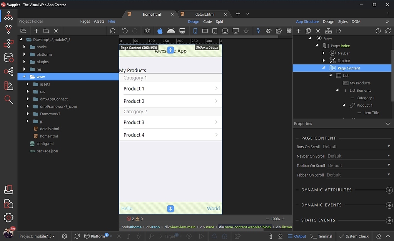Screen dimensions: 394x241
Task: Open the search magnifier in left sidebar
Action: click(x=8, y=99)
